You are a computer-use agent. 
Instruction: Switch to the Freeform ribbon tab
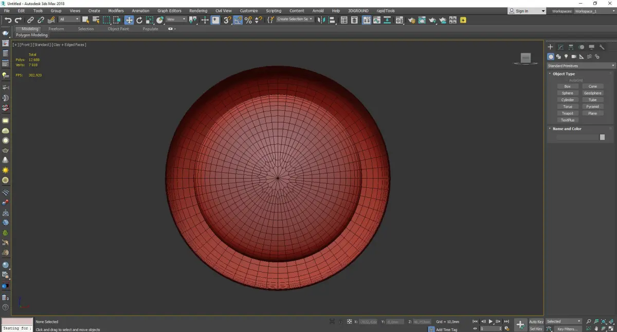[x=56, y=29]
